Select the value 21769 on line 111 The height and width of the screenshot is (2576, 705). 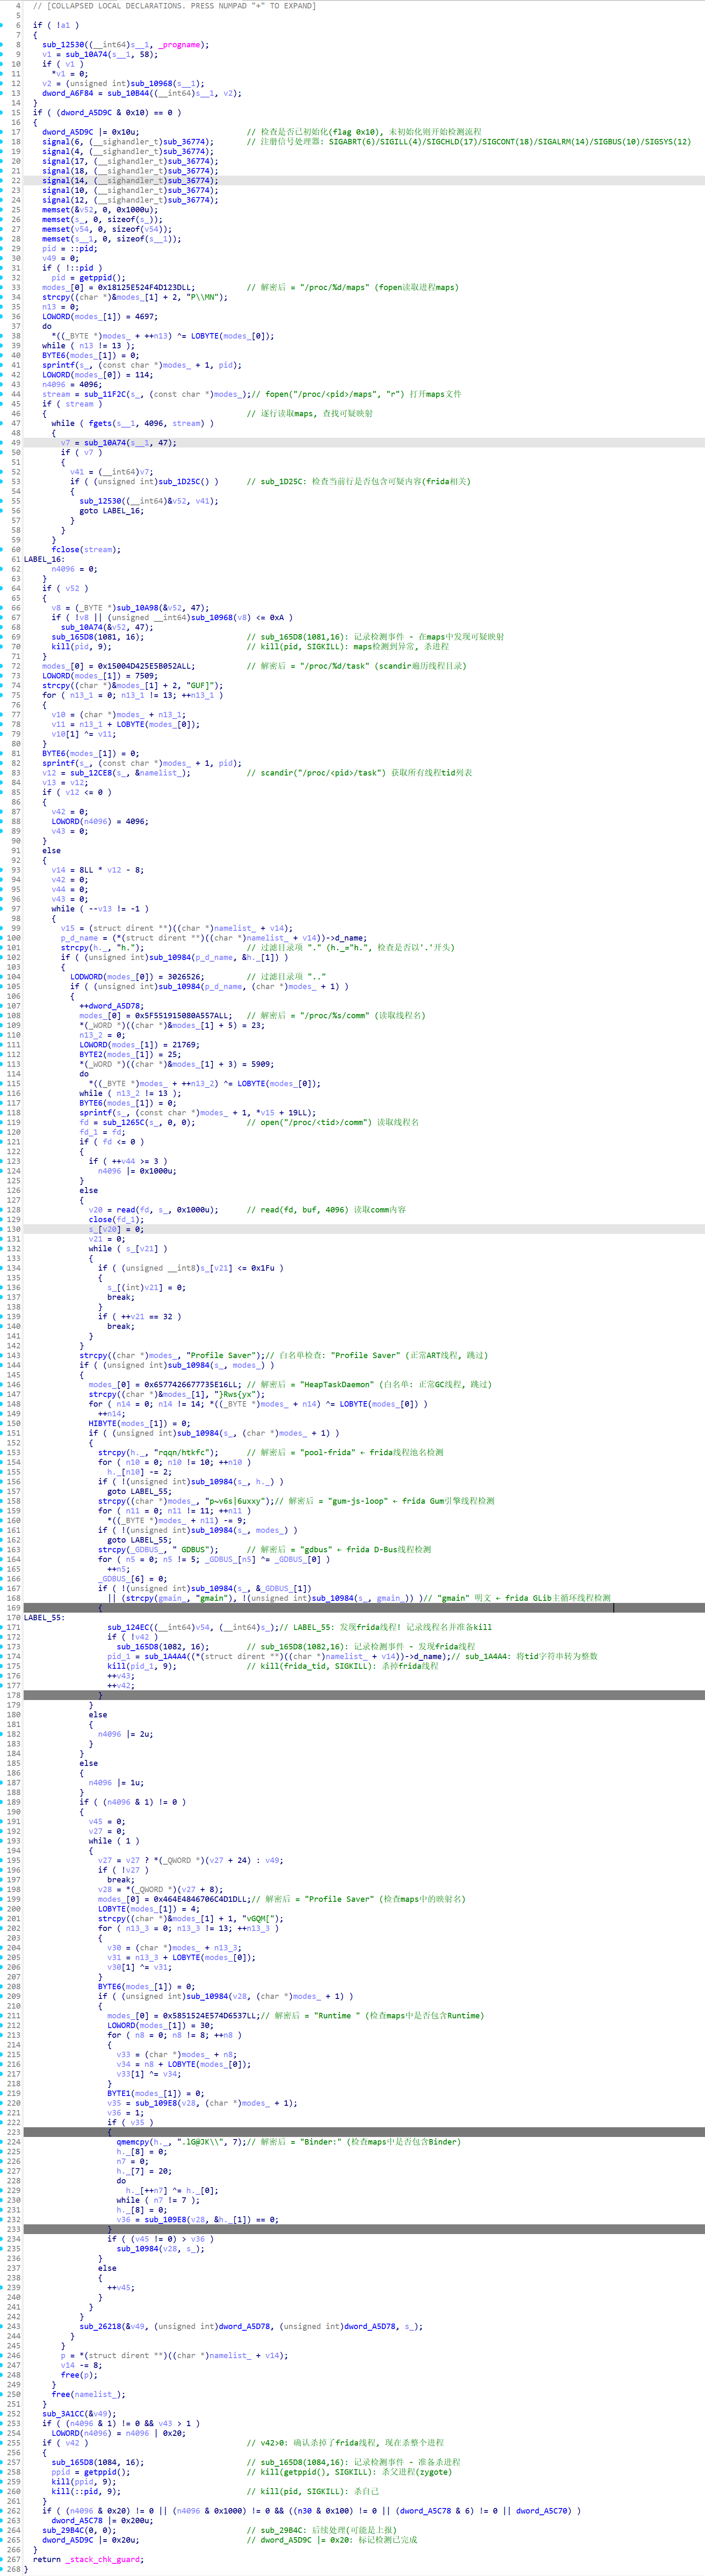coord(185,1045)
